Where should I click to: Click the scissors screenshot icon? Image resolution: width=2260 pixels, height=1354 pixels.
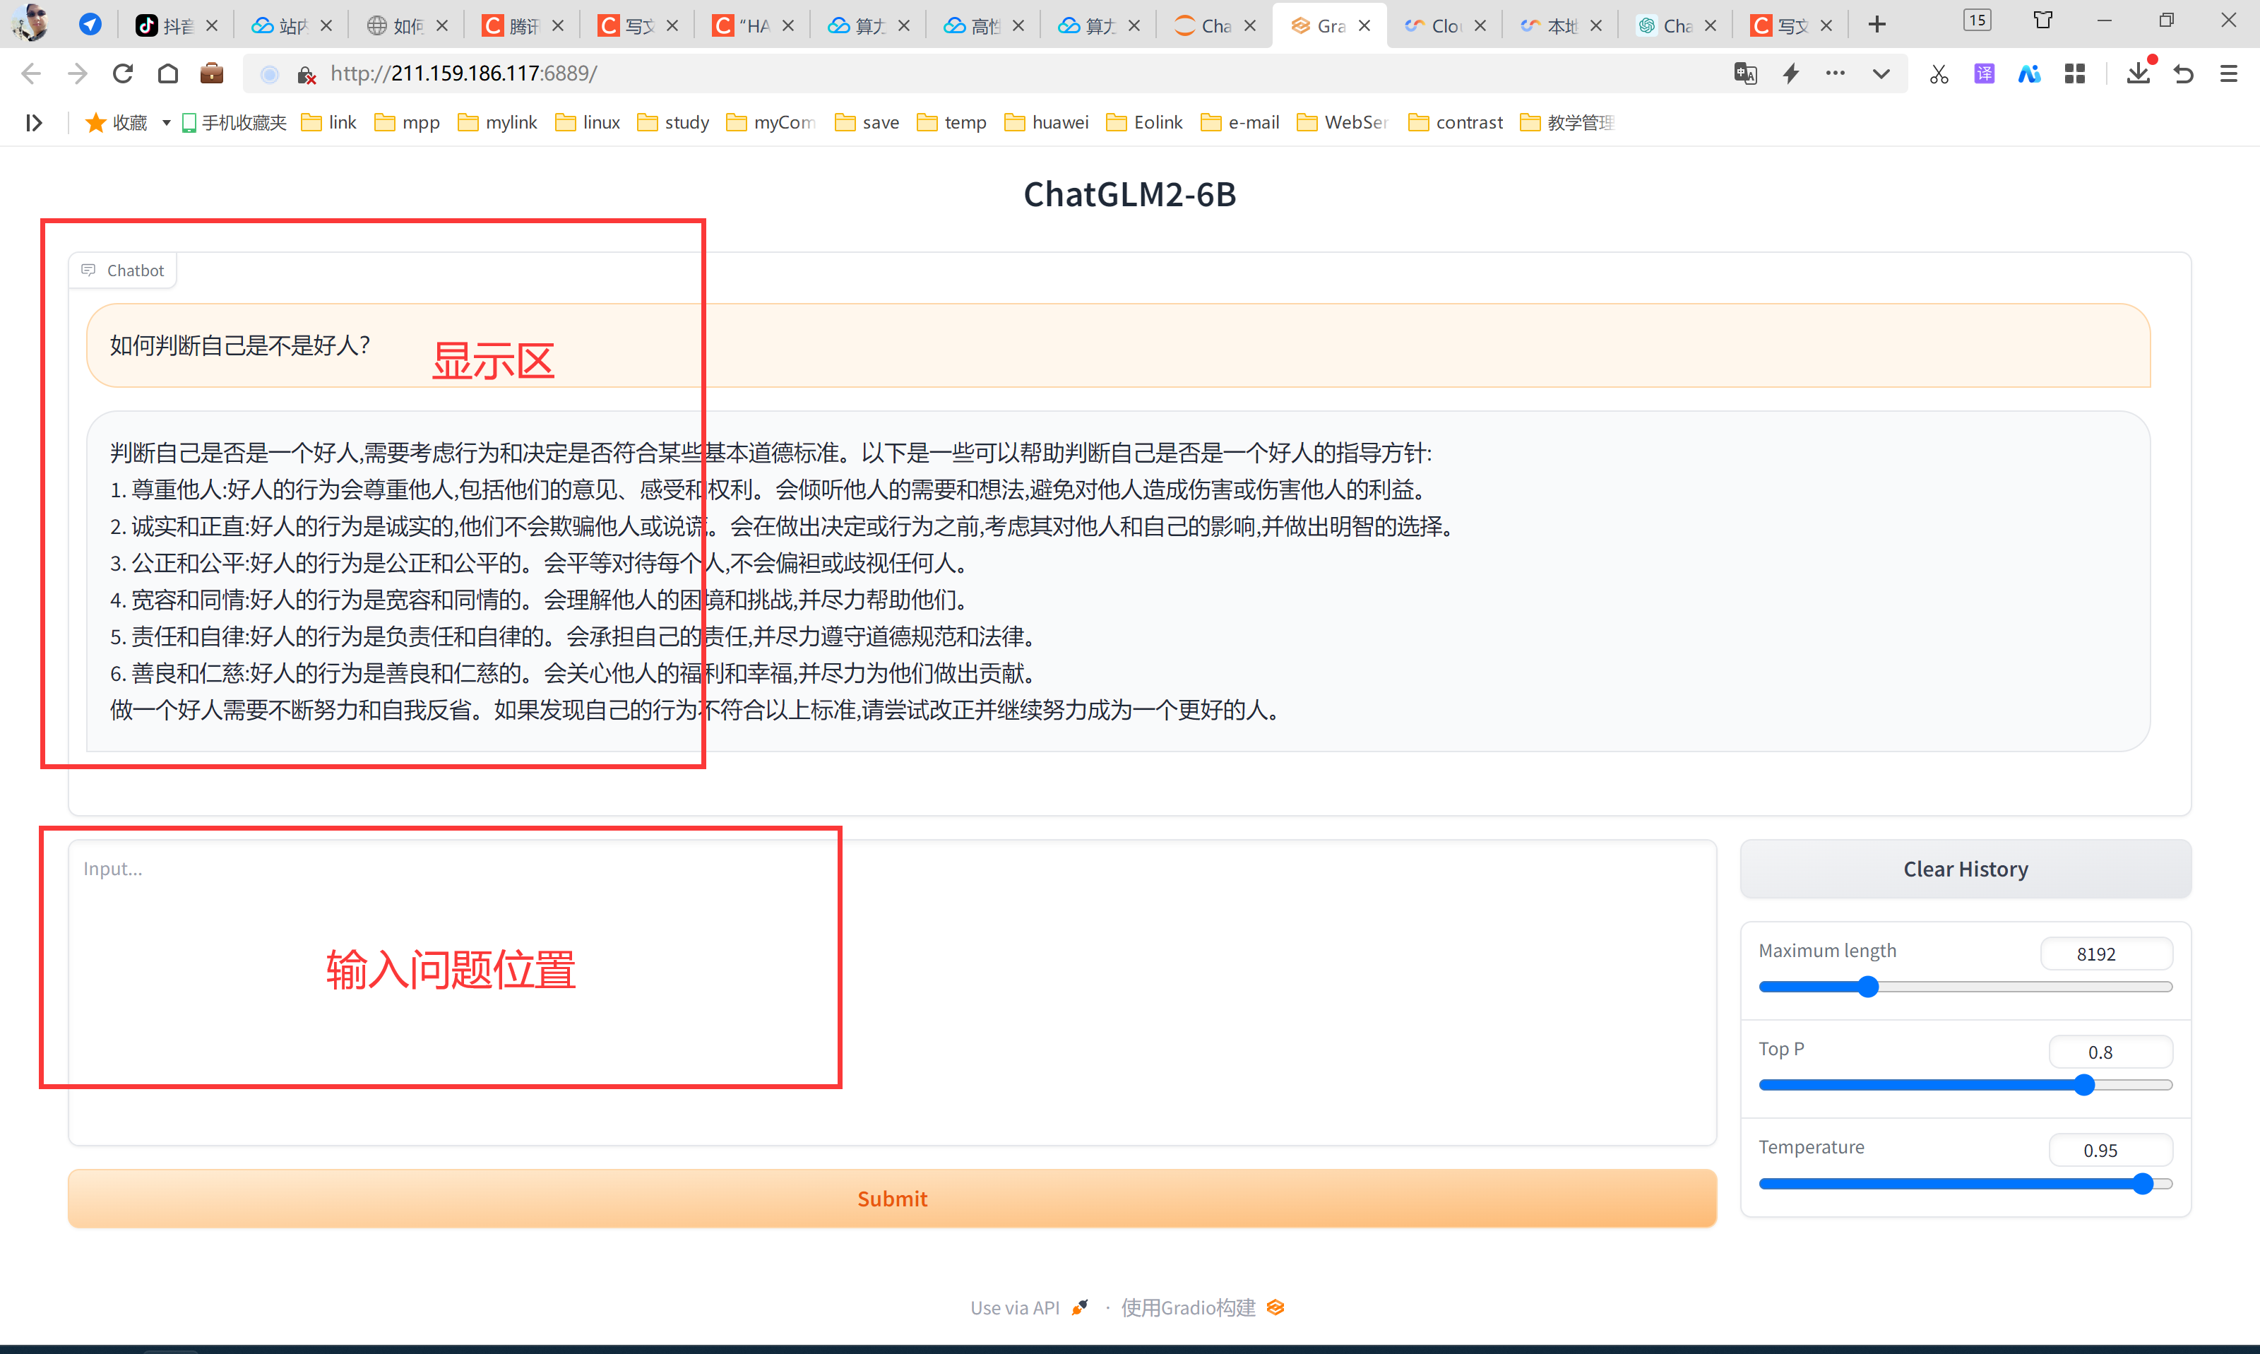pyautogui.click(x=1938, y=74)
